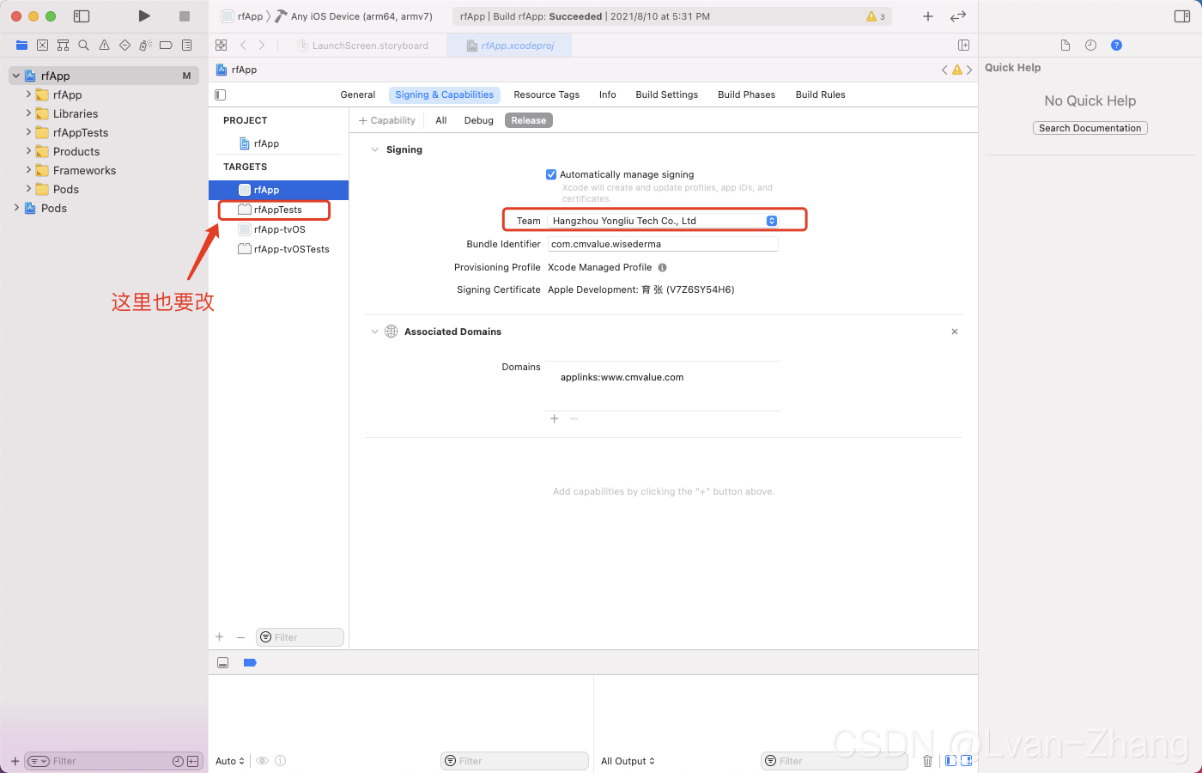Toggle console view in debug area
The height and width of the screenshot is (773, 1202).
966,761
